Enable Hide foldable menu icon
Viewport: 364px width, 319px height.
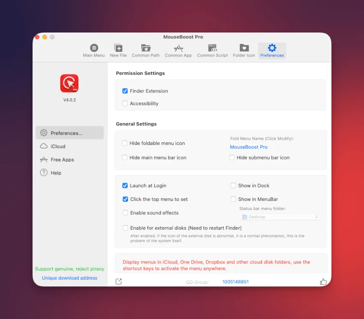click(125, 143)
